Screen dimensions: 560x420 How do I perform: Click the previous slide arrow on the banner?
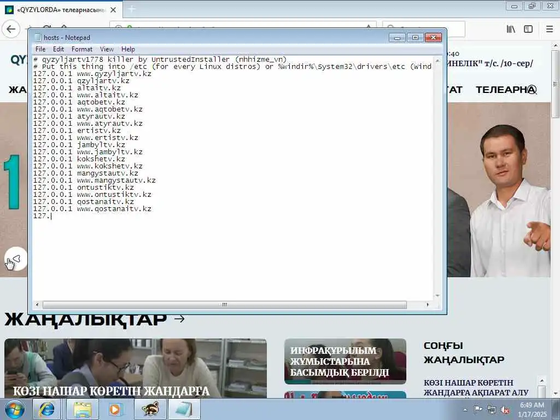pos(15,259)
